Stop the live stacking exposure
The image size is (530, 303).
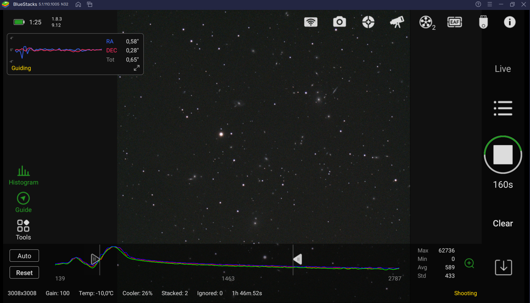point(503,155)
